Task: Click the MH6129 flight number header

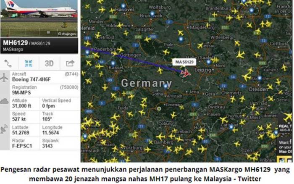Action: pyautogui.click(x=16, y=43)
